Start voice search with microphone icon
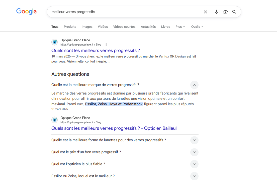 216,12
